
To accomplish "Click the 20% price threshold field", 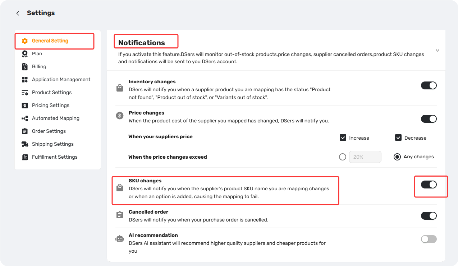I will click(365, 157).
